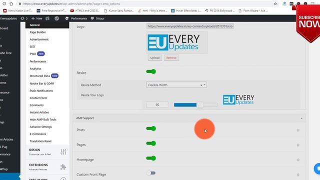Open E-Commerce settings
The height and width of the screenshot is (180, 320).
tap(38, 134)
